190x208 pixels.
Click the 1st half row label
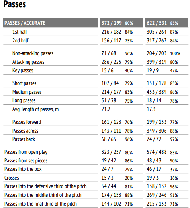click(20, 32)
